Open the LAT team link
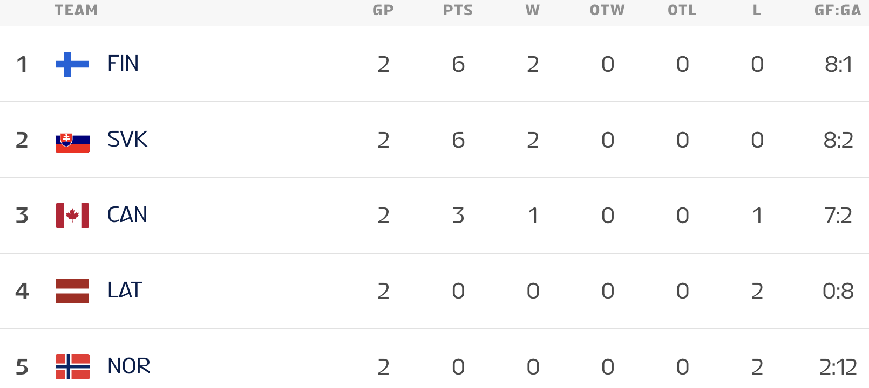This screenshot has height=388, width=869. (x=125, y=290)
